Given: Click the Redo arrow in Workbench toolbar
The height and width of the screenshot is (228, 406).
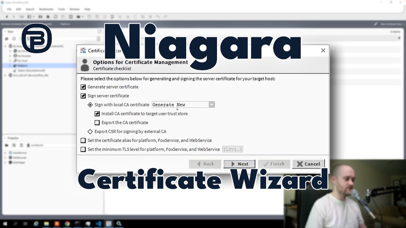Looking at the screenshot, I should [x=166, y=16].
